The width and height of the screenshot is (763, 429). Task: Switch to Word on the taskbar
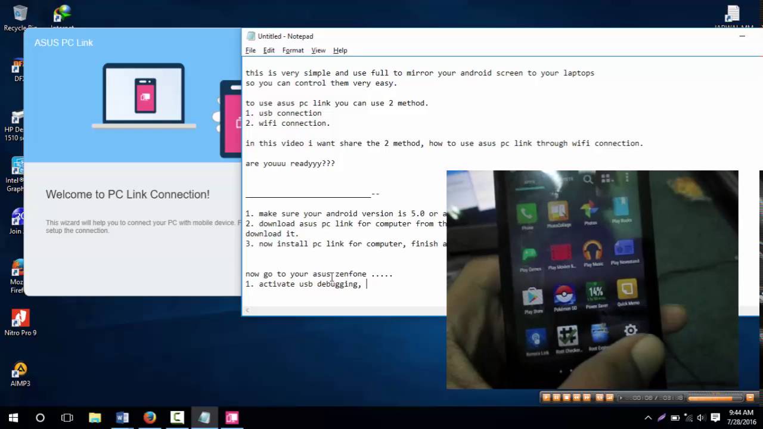point(122,418)
